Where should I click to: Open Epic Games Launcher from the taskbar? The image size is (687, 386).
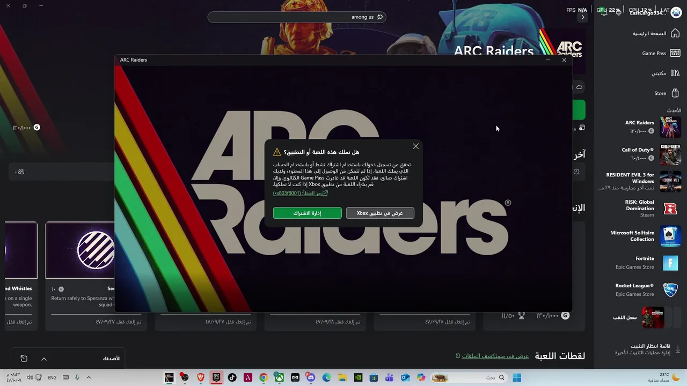point(216,377)
